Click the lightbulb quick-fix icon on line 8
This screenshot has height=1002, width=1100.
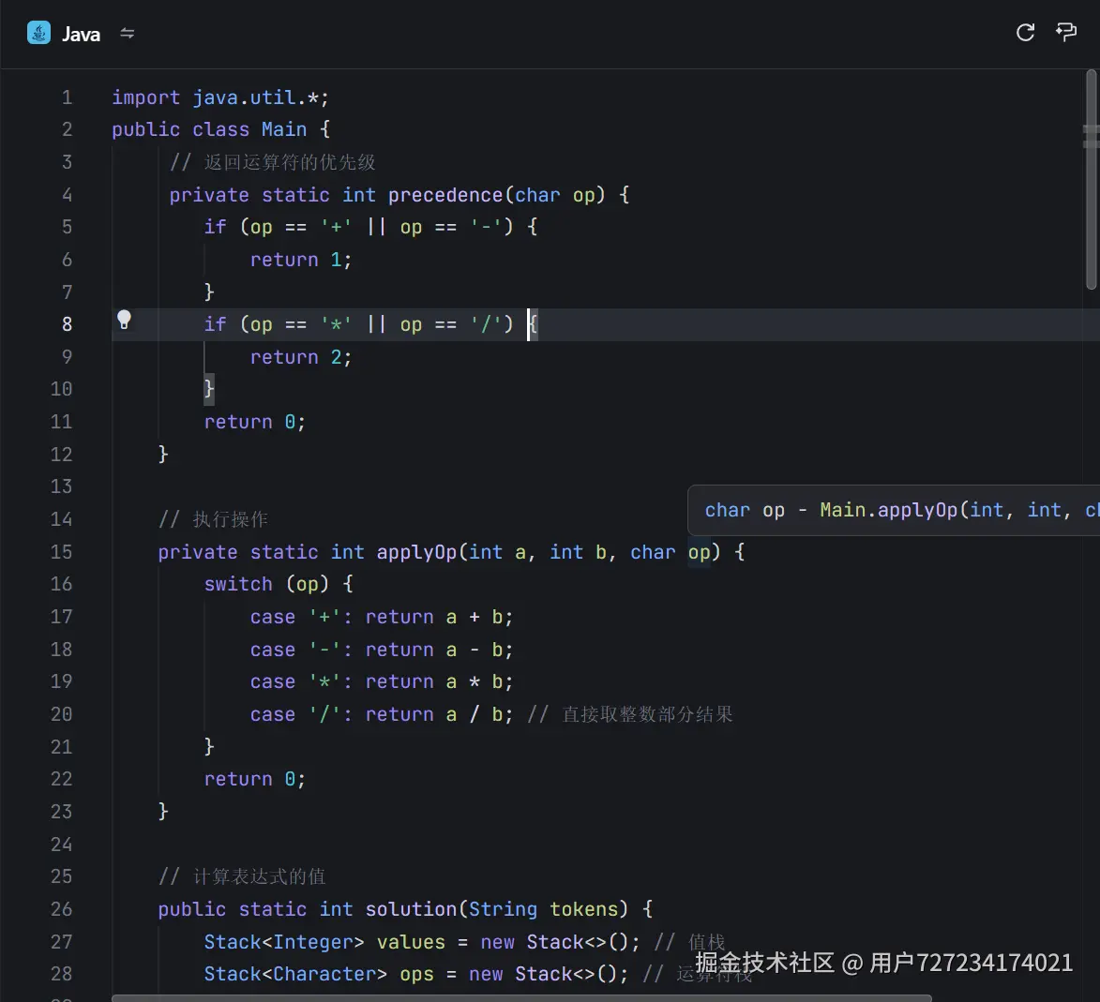(x=124, y=320)
